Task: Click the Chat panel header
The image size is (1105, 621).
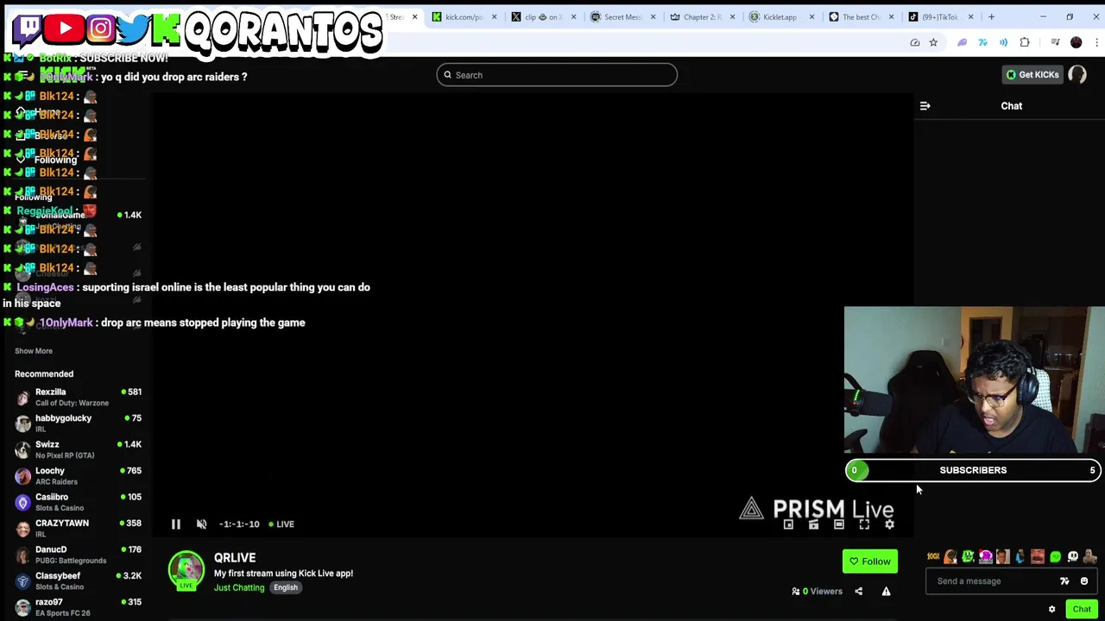Action: point(1011,106)
